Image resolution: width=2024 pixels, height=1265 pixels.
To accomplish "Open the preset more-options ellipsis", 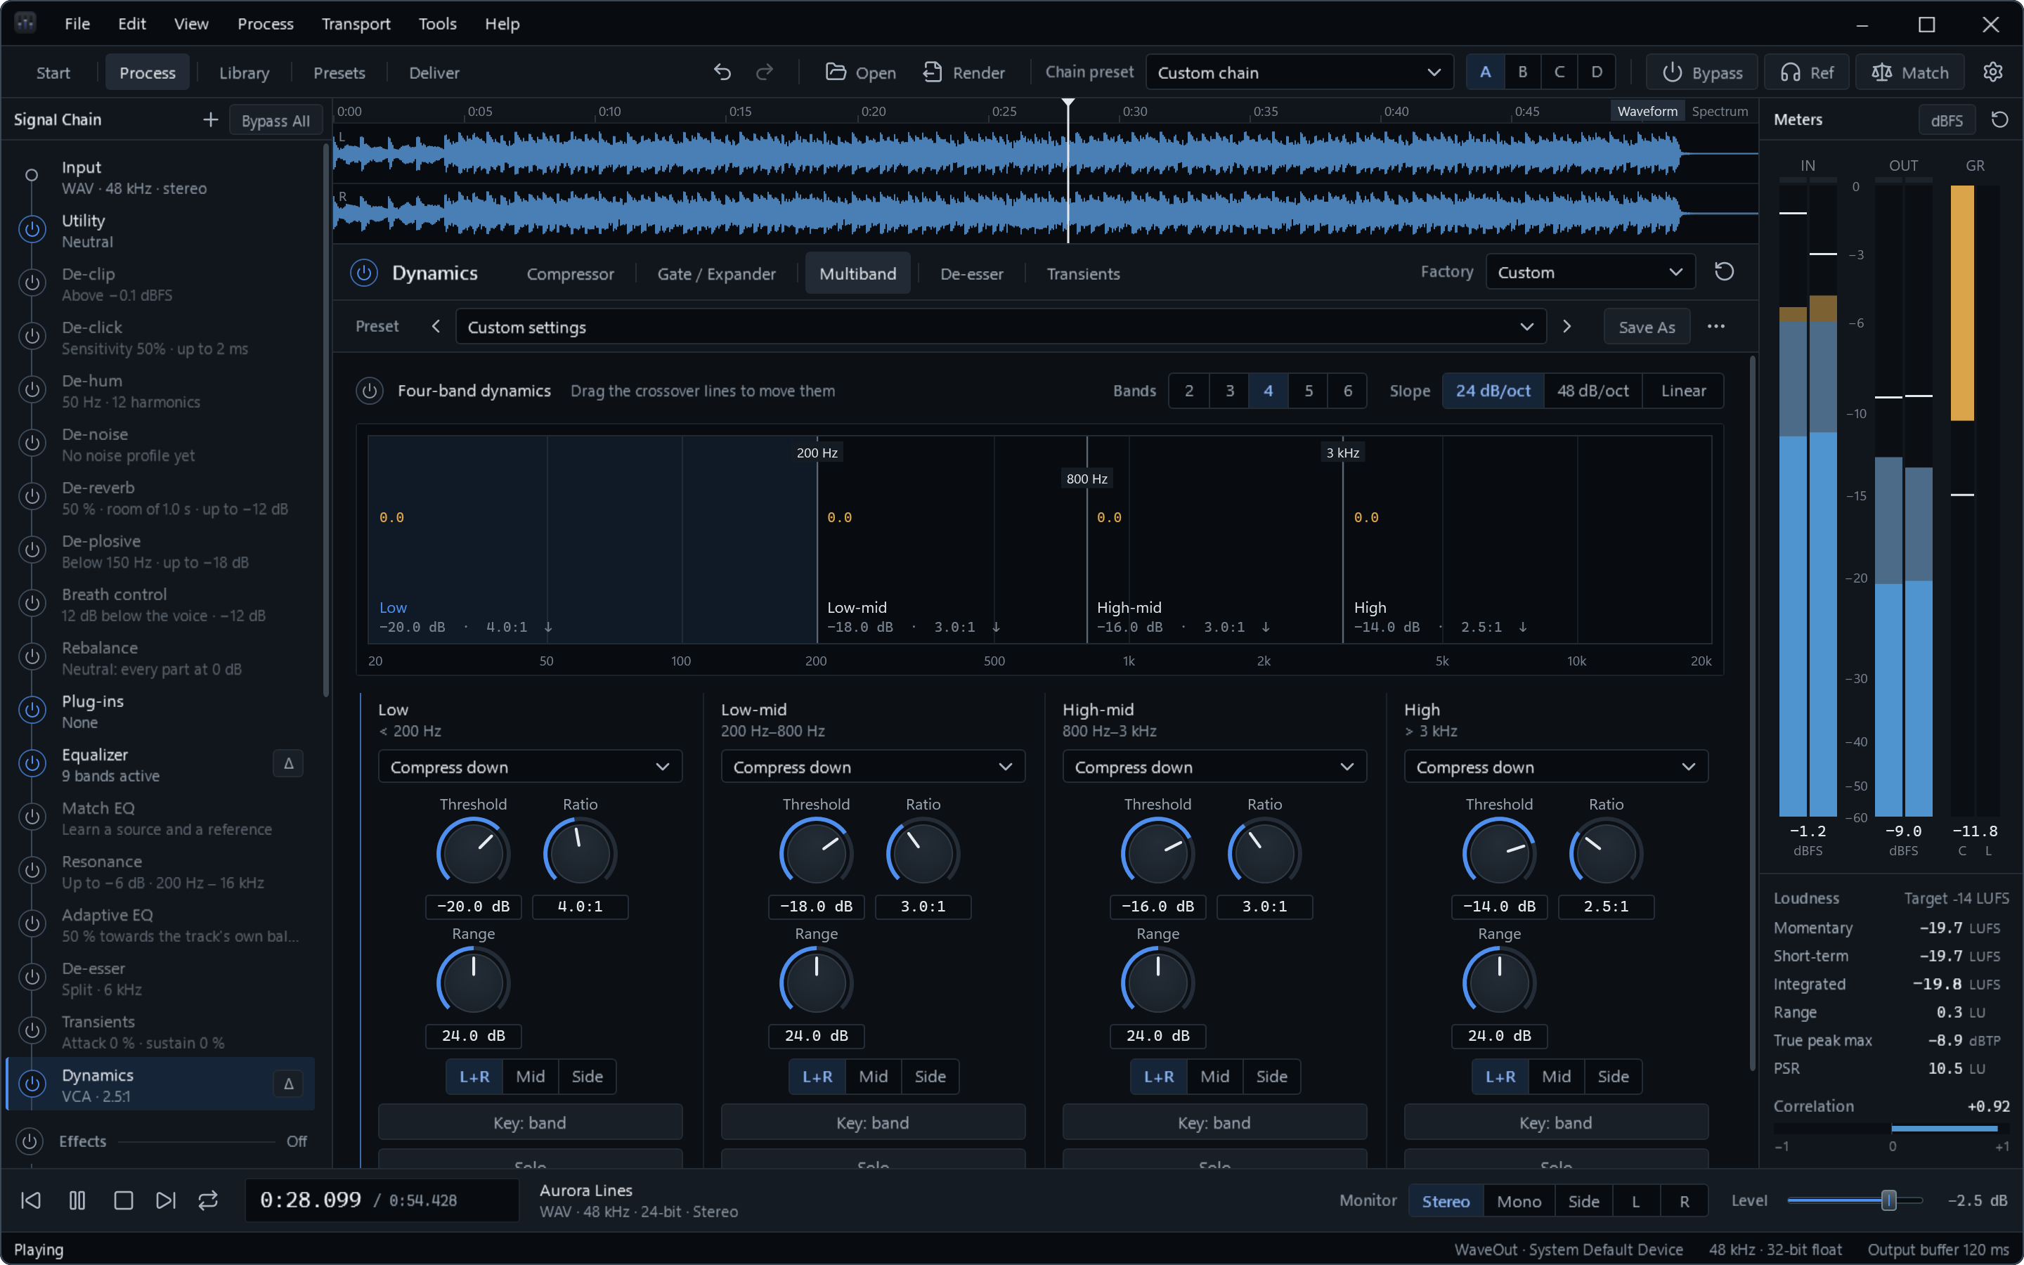I will click(1715, 326).
